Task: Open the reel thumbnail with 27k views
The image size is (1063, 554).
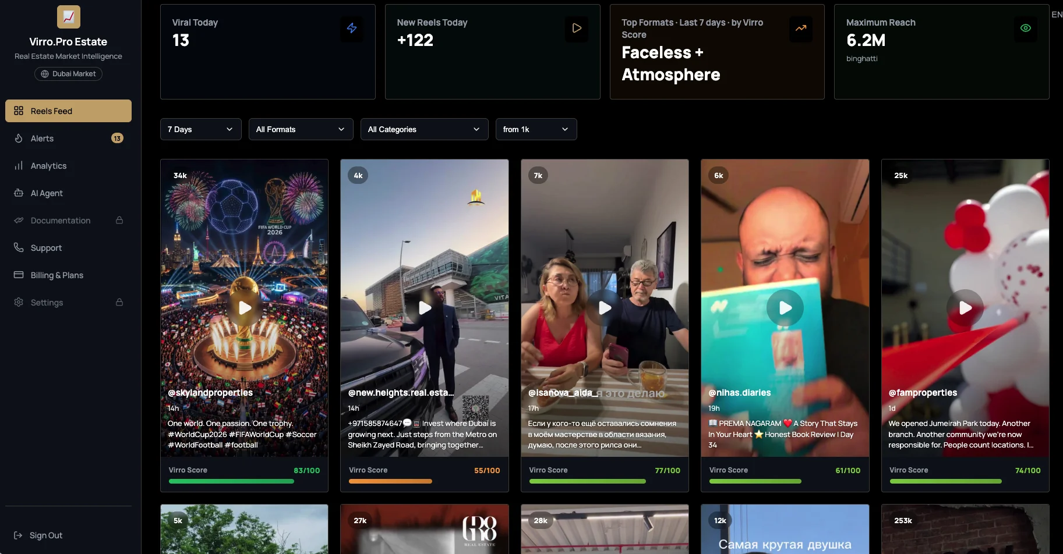Action: point(425,529)
